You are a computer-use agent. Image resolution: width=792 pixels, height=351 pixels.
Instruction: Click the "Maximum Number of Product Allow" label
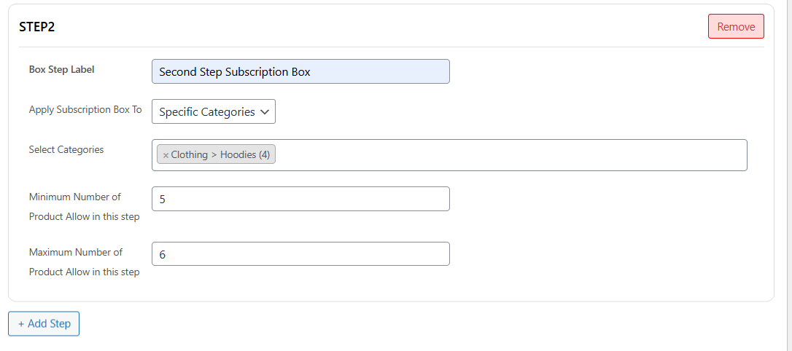(x=84, y=262)
